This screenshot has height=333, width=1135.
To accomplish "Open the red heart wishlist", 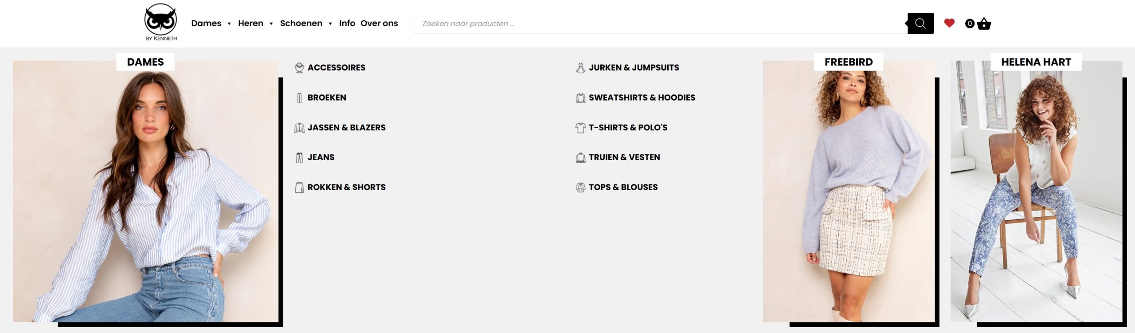I will tap(949, 23).
